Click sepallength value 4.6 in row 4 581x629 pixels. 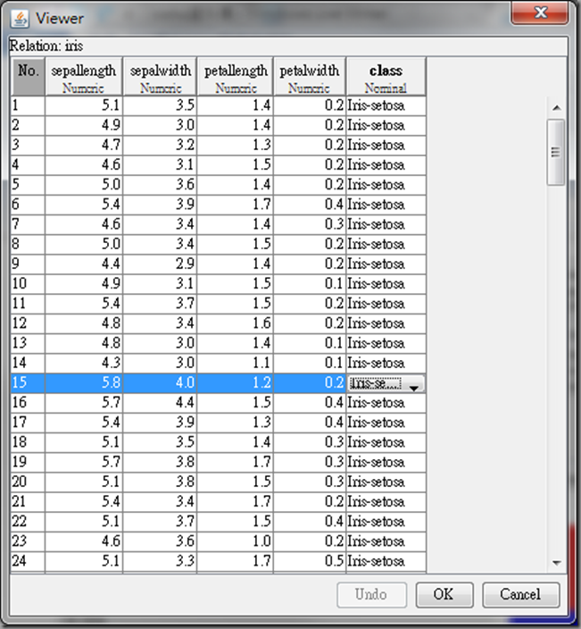(84, 165)
